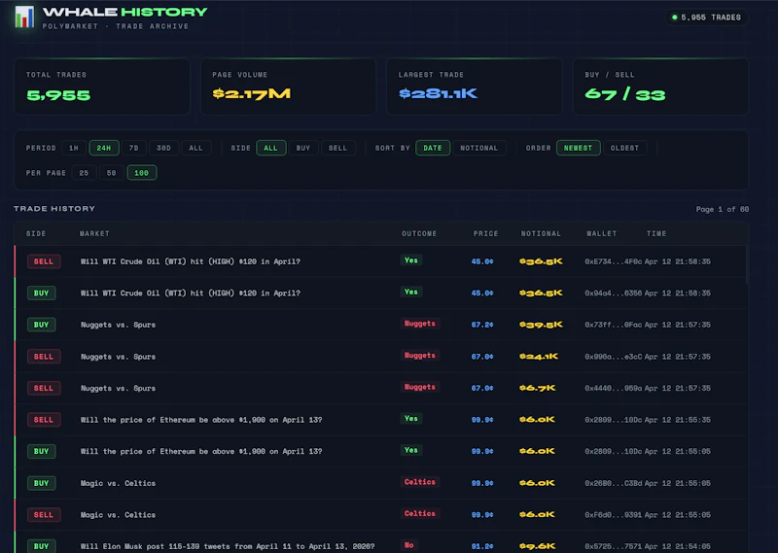This screenshot has height=553, width=778.
Task: Choose the 30D period
Action: (163, 148)
